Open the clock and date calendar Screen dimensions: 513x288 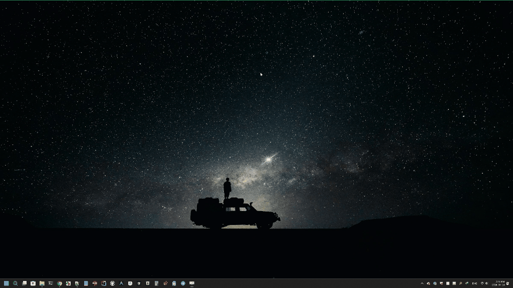point(498,283)
